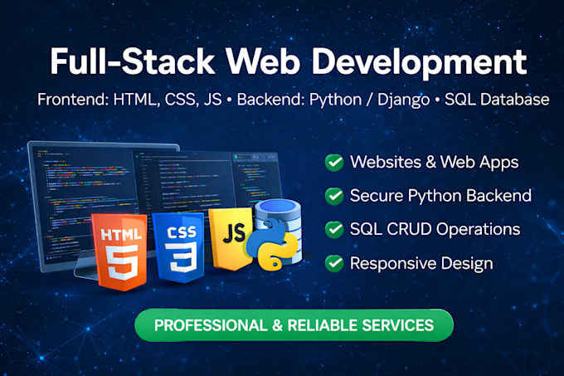Click the Websites & Web Apps text

tap(434, 163)
